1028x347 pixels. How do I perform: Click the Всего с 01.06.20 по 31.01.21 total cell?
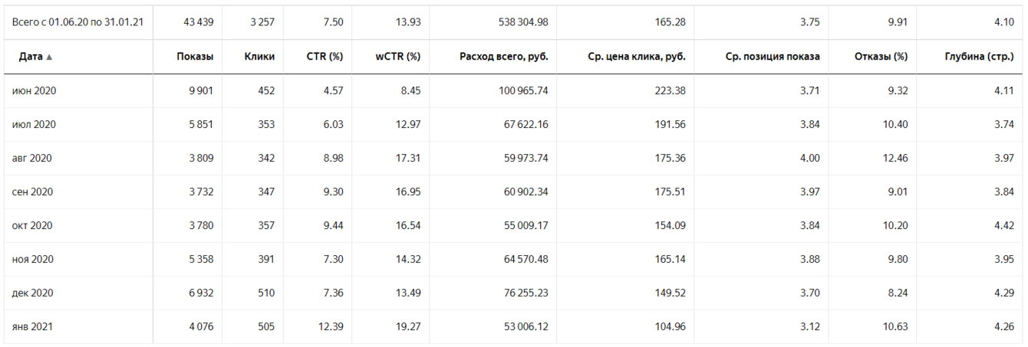point(77,22)
